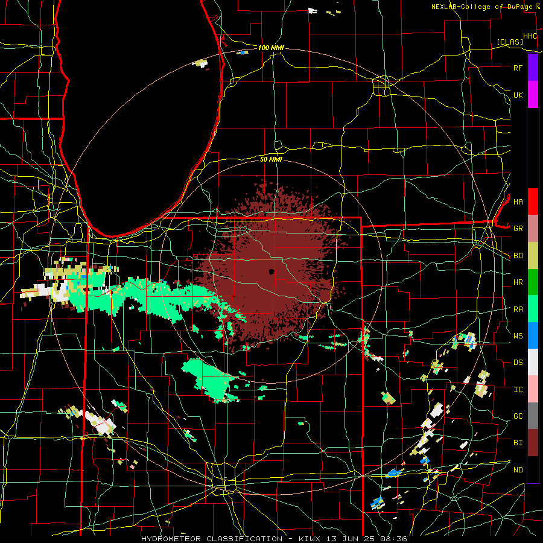The height and width of the screenshot is (543, 543).
Task: Click the magenta UK legend swatch
Action: tap(533, 95)
